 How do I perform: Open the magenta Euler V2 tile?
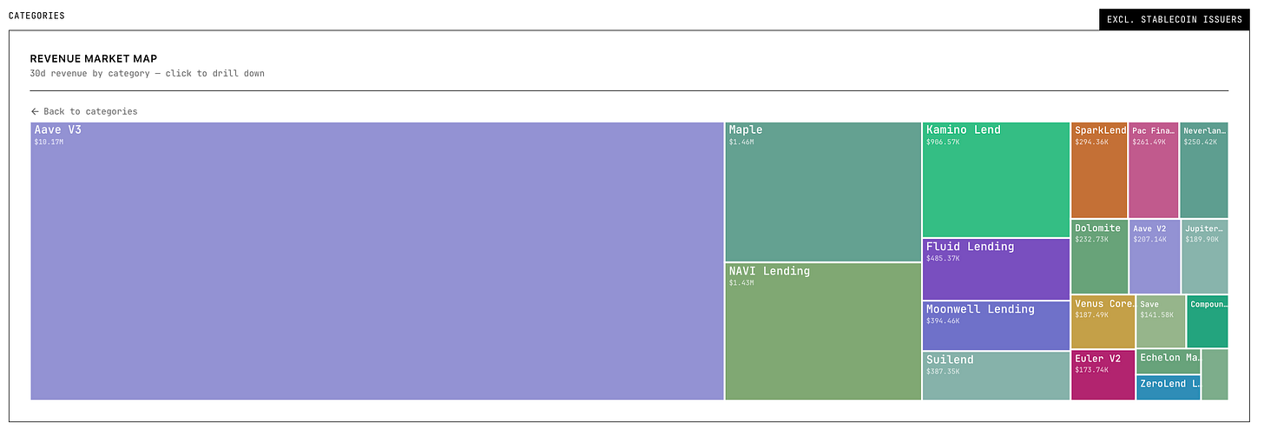(x=1103, y=375)
